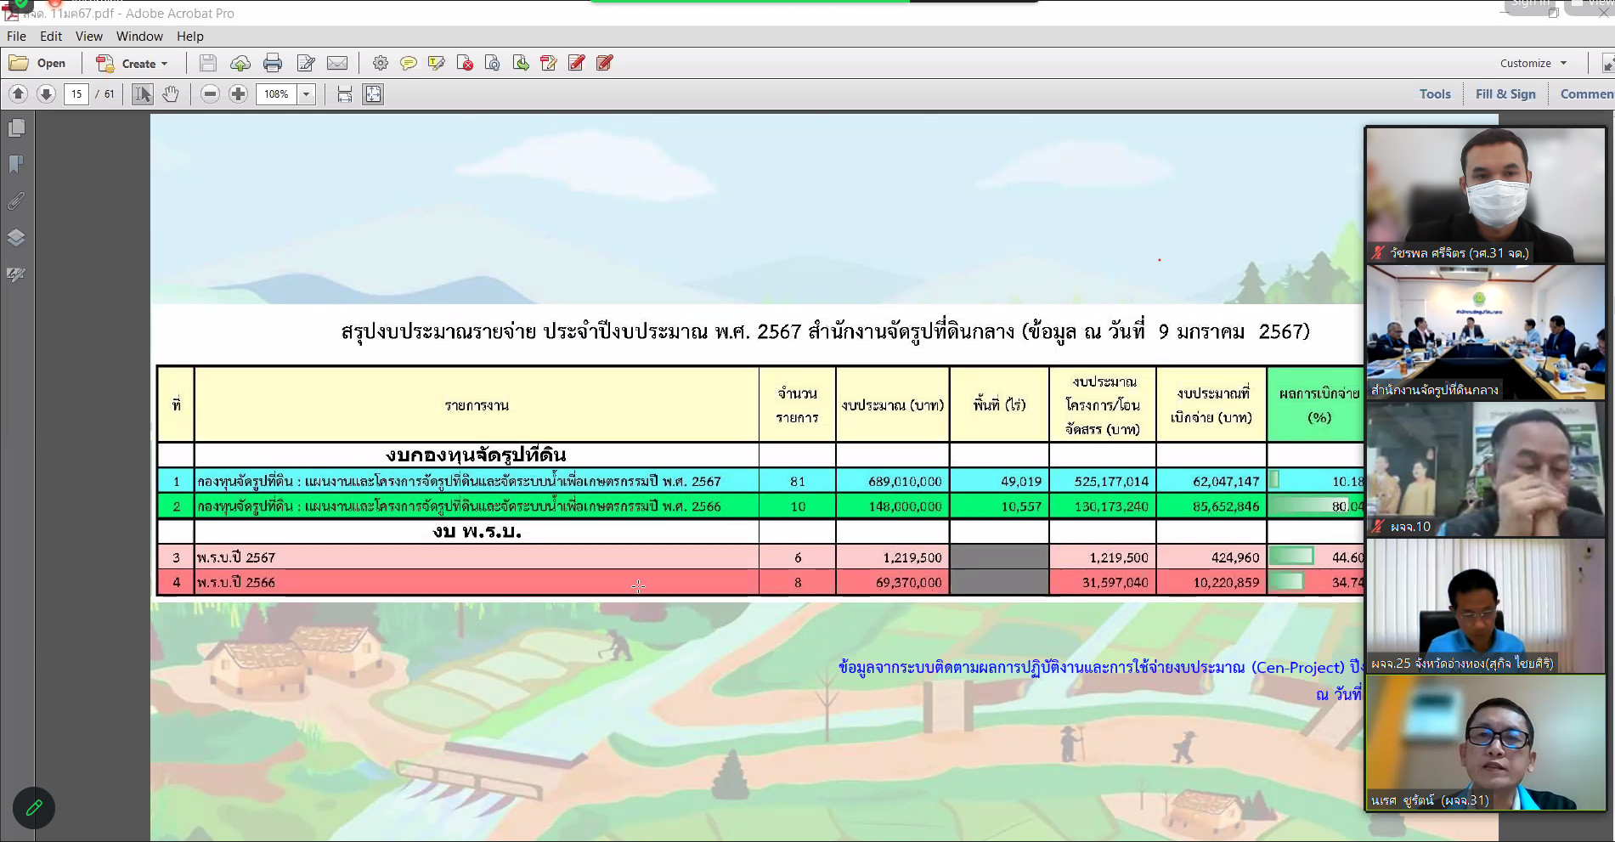This screenshot has height=842, width=1615.
Task: Go to previous page arrow
Action: [x=19, y=93]
